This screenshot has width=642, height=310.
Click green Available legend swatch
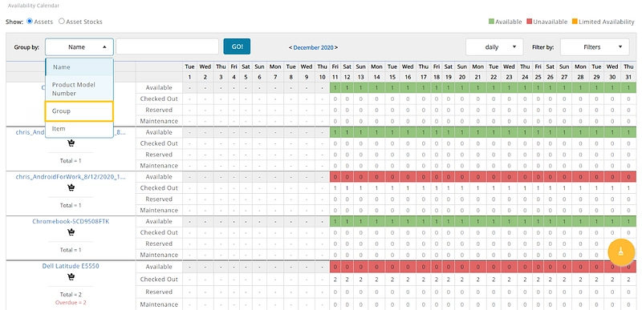[491, 22]
